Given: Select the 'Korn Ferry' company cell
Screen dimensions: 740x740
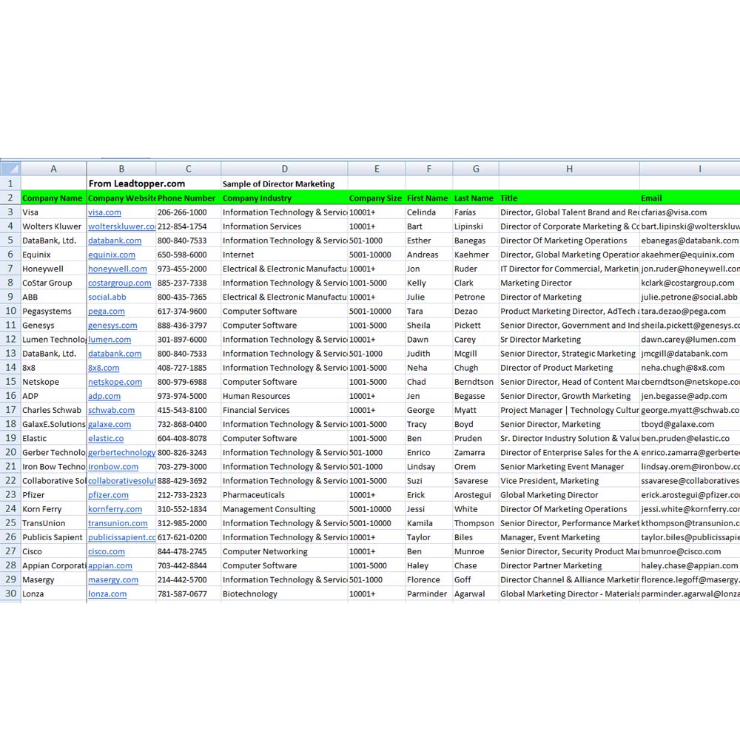Looking at the screenshot, I should tap(54, 509).
